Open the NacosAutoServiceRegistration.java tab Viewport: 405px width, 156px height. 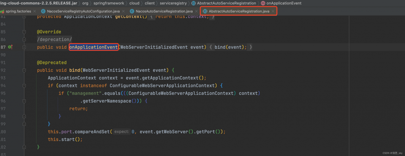click(164, 11)
